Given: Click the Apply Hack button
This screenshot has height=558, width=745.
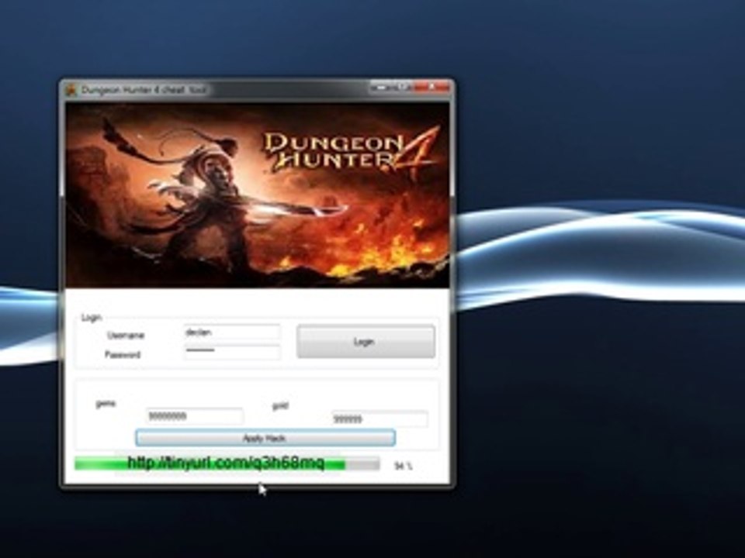Looking at the screenshot, I should 265,438.
